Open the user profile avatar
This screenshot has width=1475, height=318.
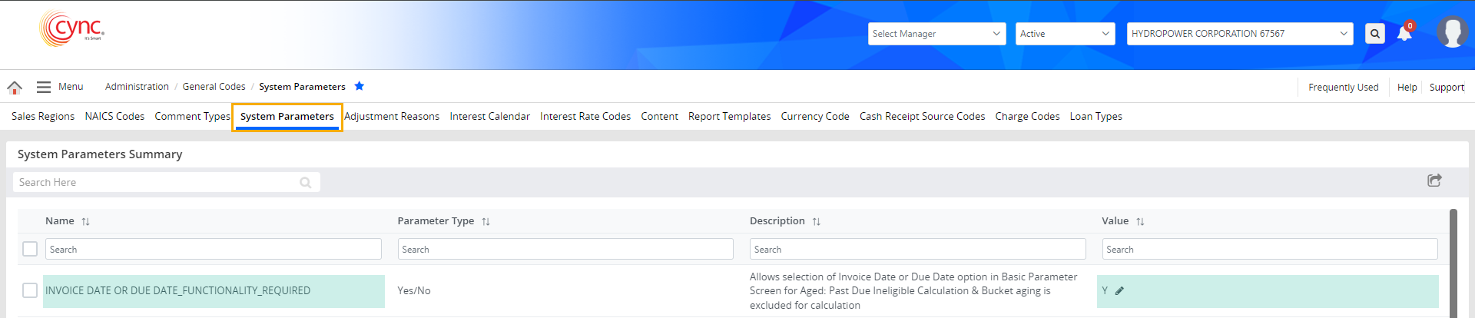click(x=1451, y=32)
